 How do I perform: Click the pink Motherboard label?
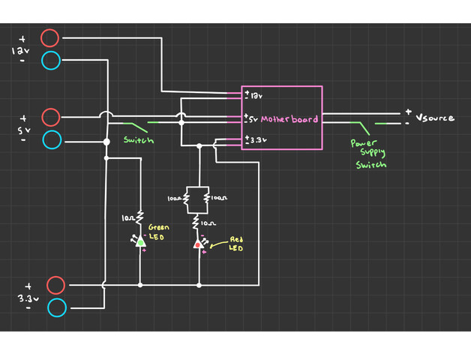(289, 119)
